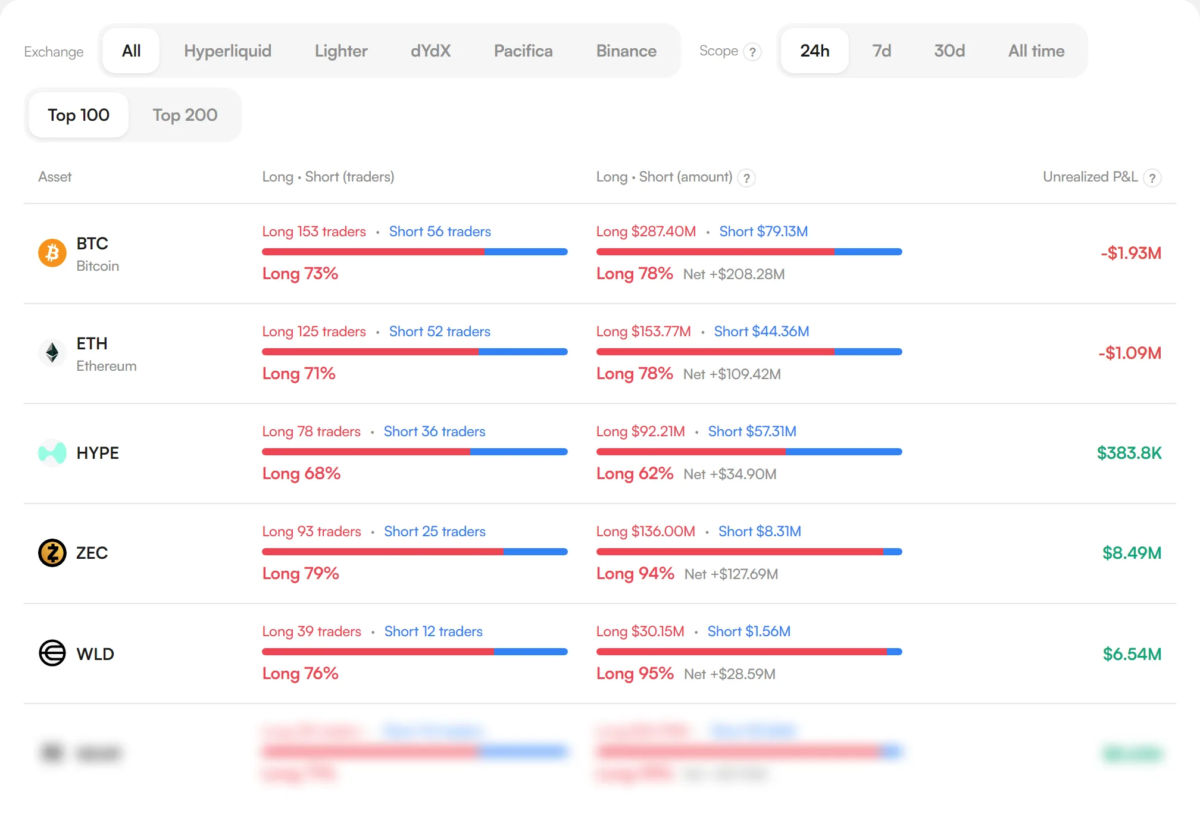Click Long 153 traders text
This screenshot has height=832, width=1200.
(314, 232)
